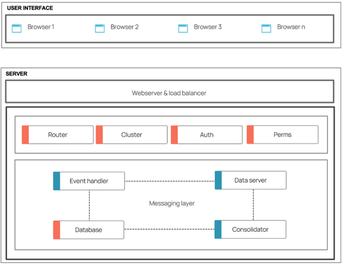Screen dimensions: 343x265
Task: Click the SERVER section heading
Action: click(17, 73)
